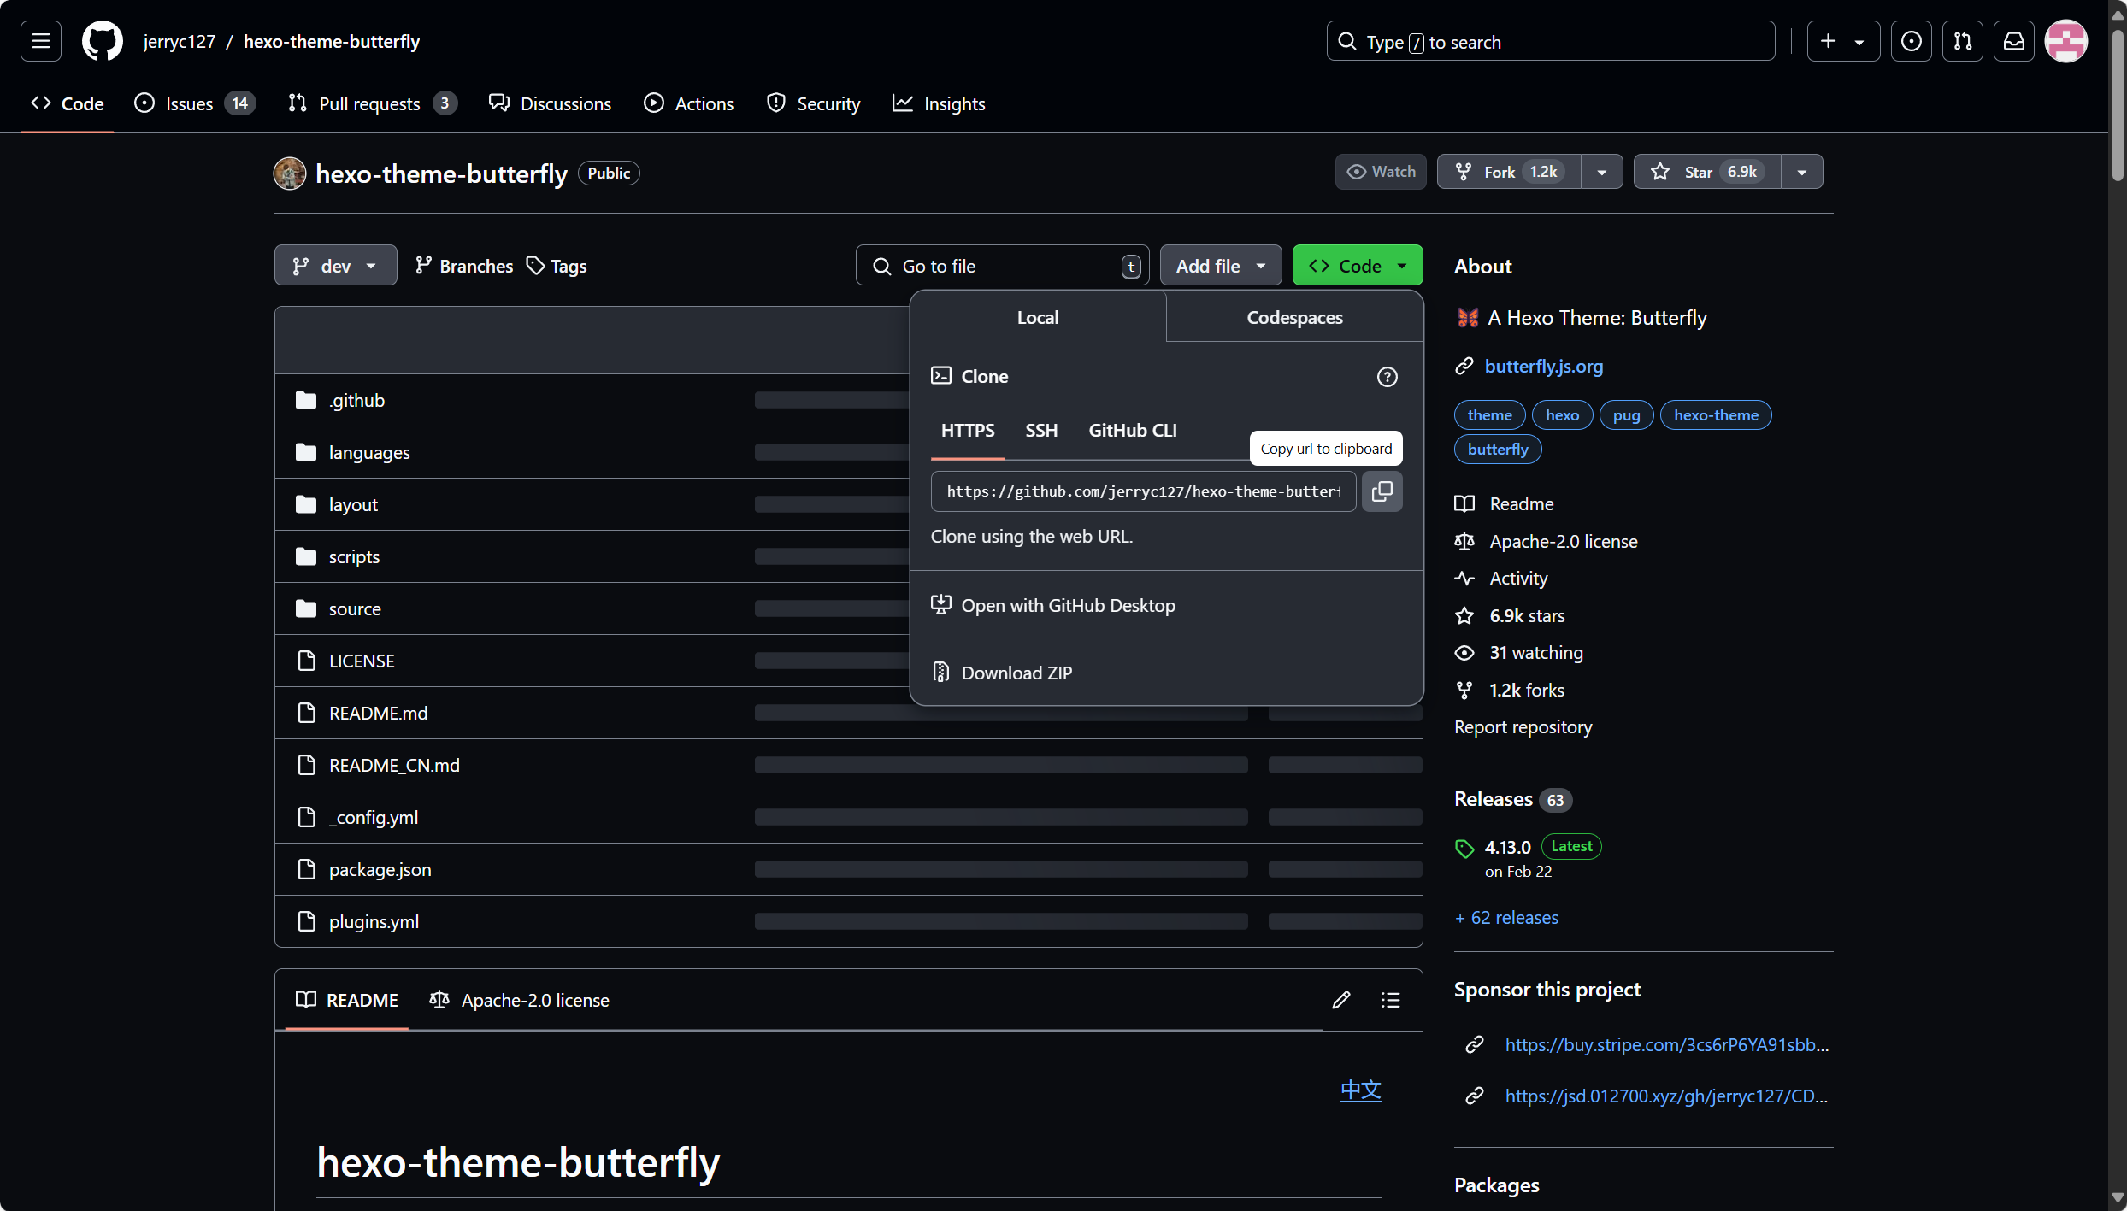Toggle the green Code dropdown button
2127x1211 pixels.
[x=1358, y=266]
